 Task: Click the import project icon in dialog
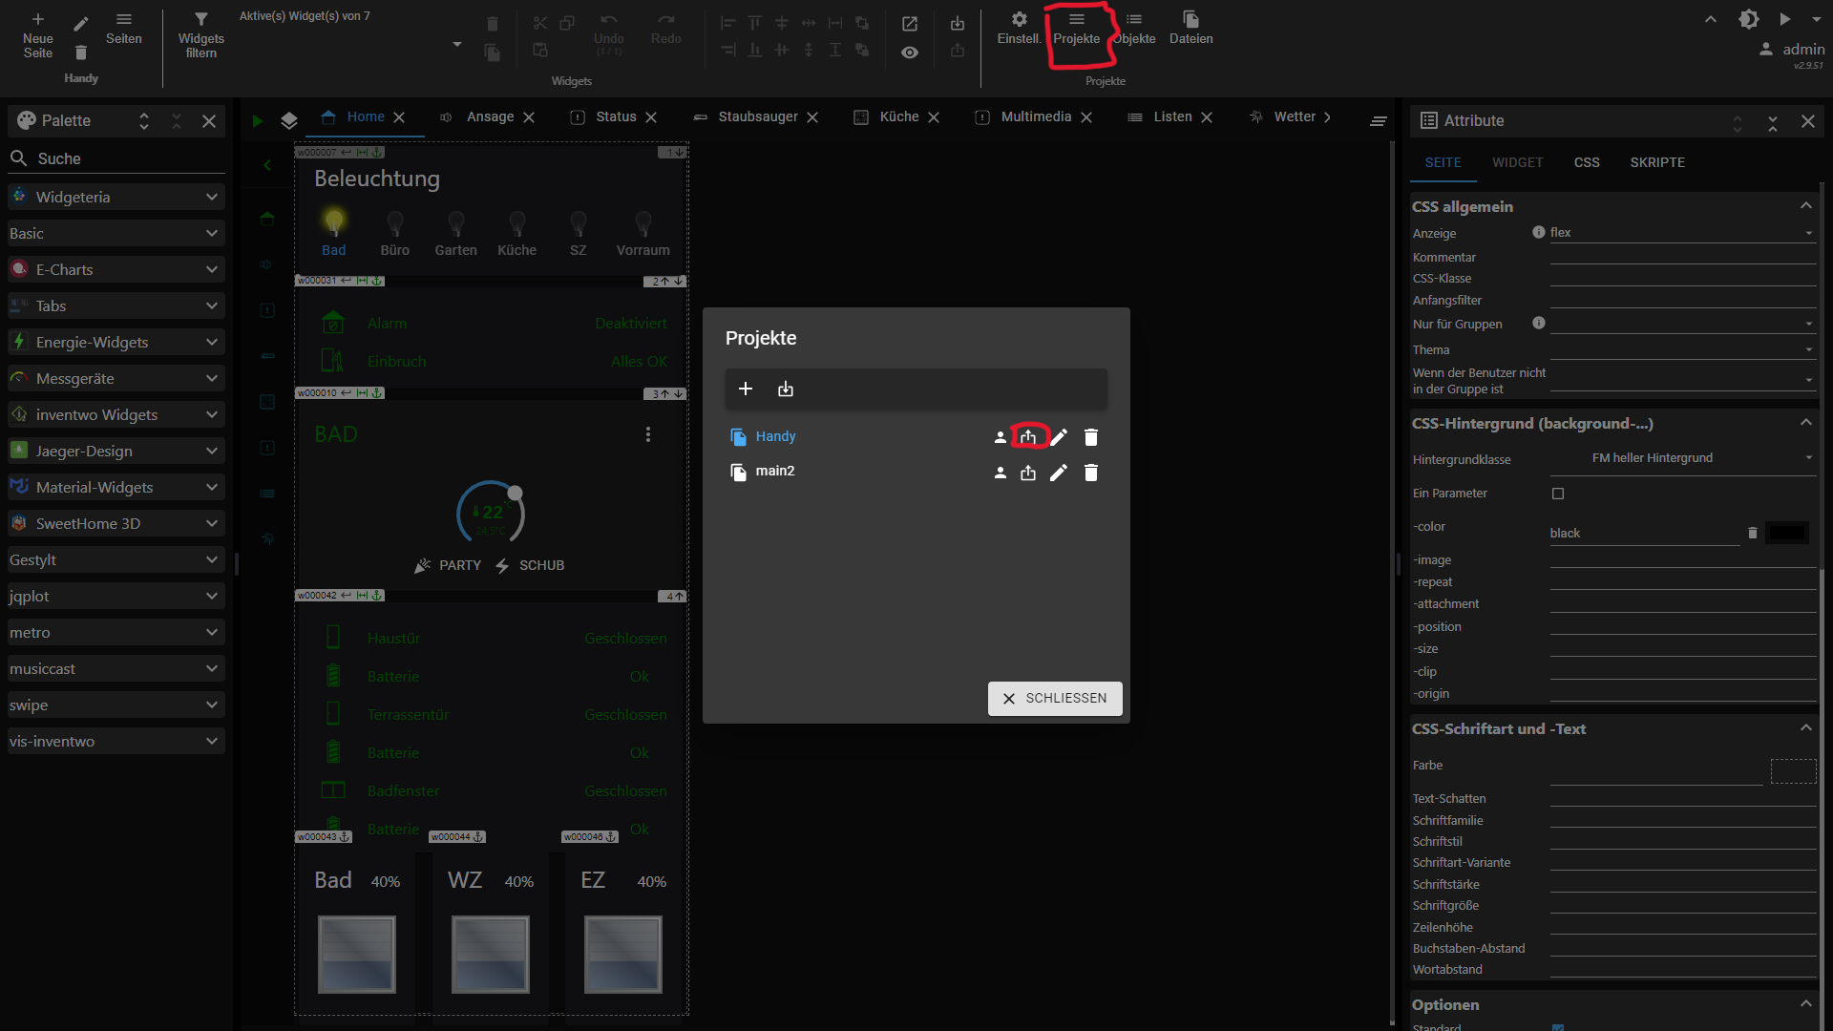[x=786, y=389]
